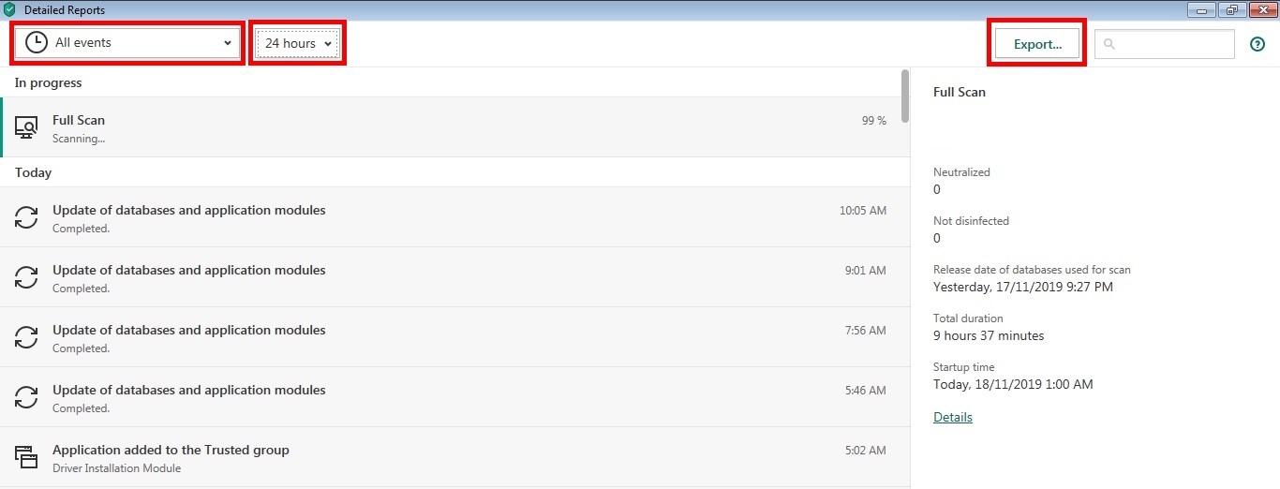1280x489 pixels.
Task: Select the 10:05 AM database update entry
Action: [x=450, y=218]
